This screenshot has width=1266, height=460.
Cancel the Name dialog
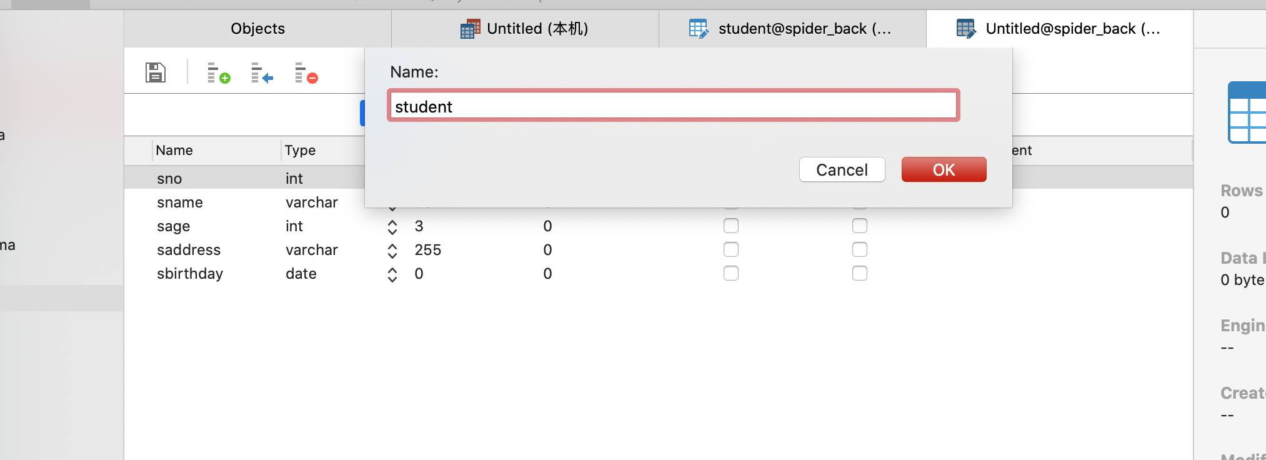[x=842, y=169]
